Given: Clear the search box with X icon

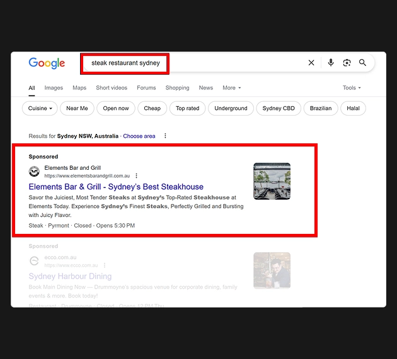Looking at the screenshot, I should coord(311,63).
